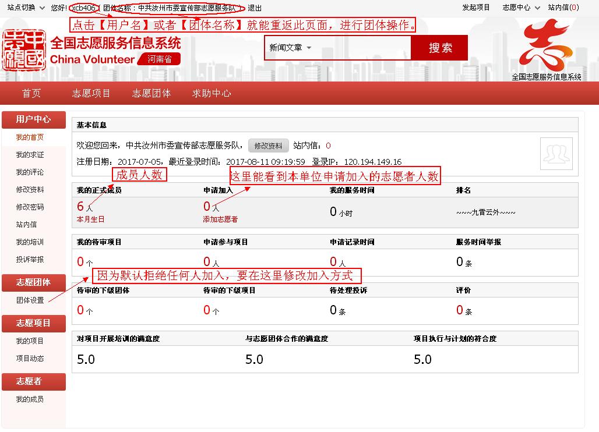Screen dimensions: 599x432
Task: Click the China Volunteer logo icon
Action: tap(24, 51)
